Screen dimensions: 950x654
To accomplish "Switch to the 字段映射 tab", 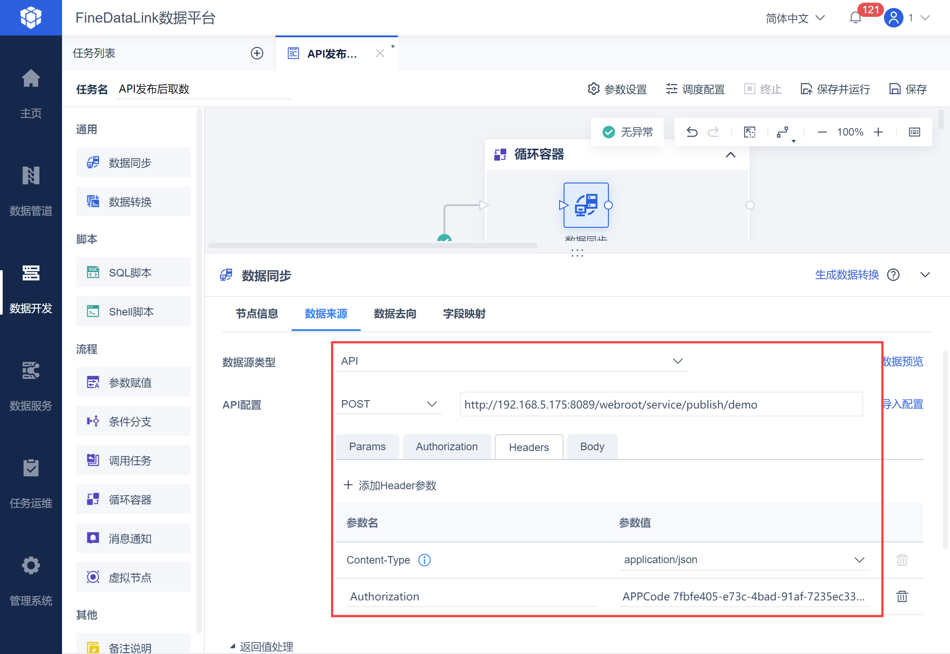I will tap(464, 314).
